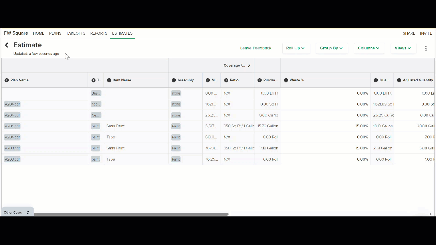Click the horizontal scrollbar thumb
The width and height of the screenshot is (436, 245).
[x=131, y=214]
